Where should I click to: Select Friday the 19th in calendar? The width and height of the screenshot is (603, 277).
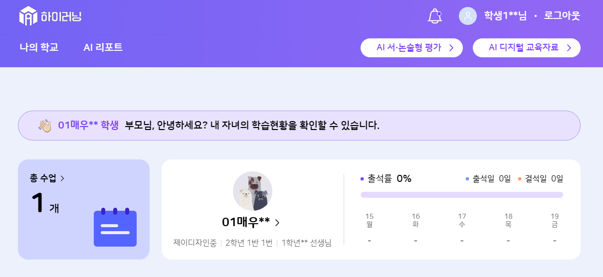555,220
